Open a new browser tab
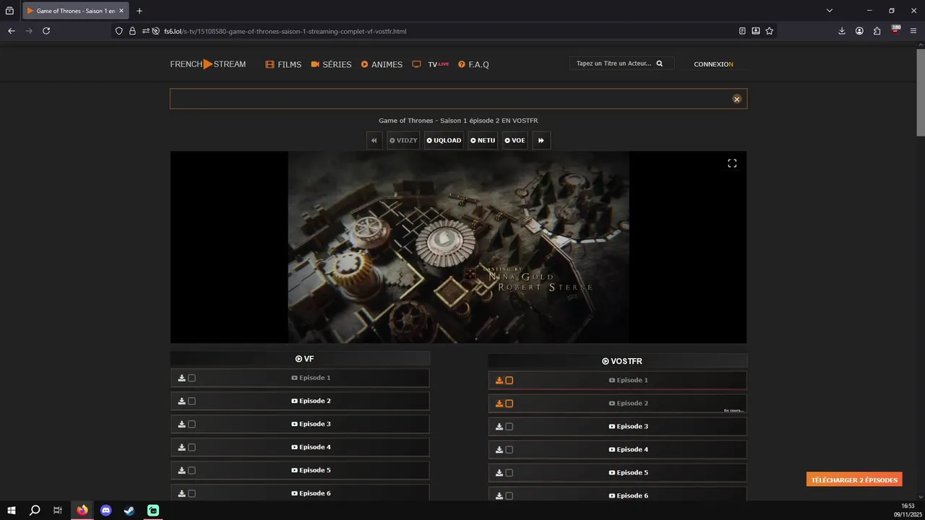This screenshot has width=925, height=520. coord(139,11)
